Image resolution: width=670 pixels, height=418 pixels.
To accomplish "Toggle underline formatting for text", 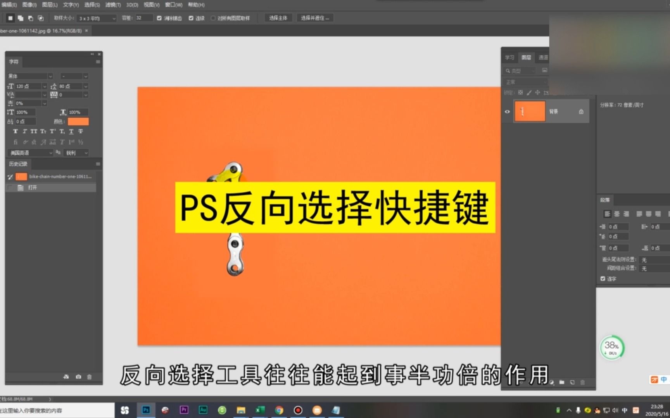I will tap(71, 131).
